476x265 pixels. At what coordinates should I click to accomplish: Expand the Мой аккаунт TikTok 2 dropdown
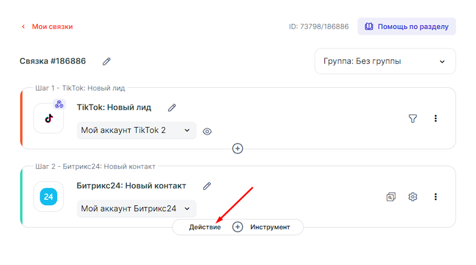(x=136, y=130)
